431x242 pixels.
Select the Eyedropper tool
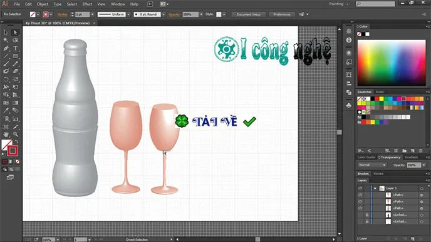pos(6,110)
